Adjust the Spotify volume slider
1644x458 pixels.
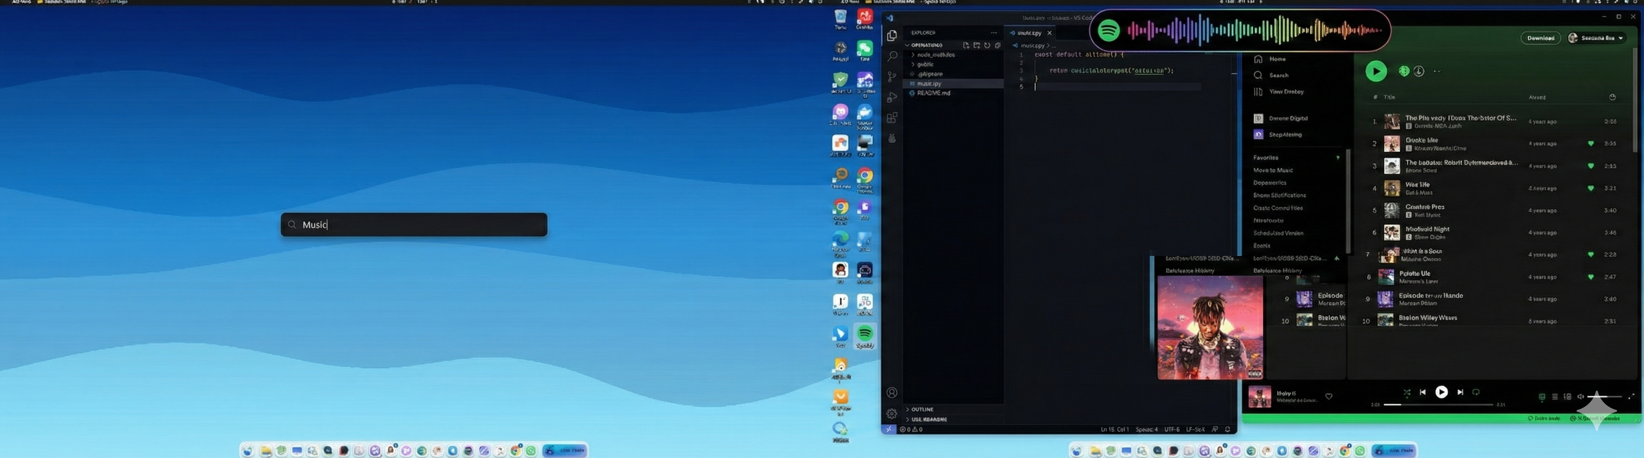point(1604,397)
